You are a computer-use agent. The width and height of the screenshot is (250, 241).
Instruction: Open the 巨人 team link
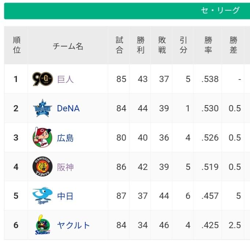click(65, 79)
